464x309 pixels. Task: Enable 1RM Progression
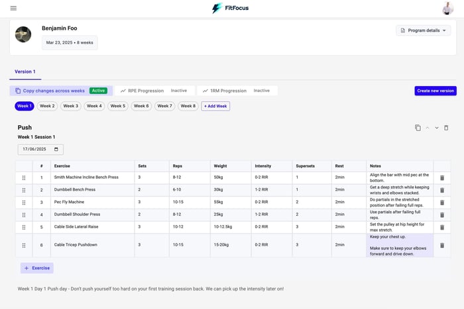point(237,91)
